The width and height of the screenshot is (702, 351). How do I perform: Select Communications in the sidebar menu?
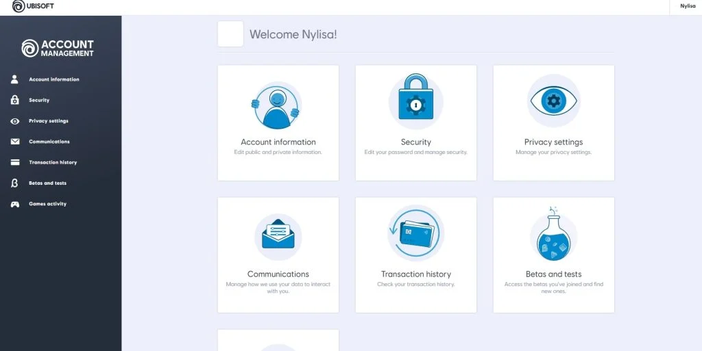tap(49, 142)
